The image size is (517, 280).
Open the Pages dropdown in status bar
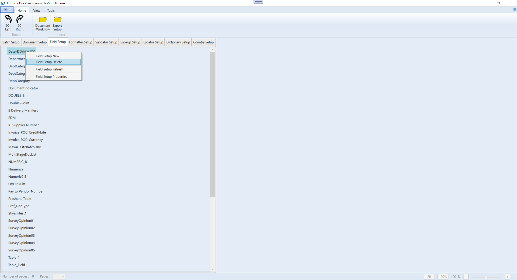pos(59,276)
